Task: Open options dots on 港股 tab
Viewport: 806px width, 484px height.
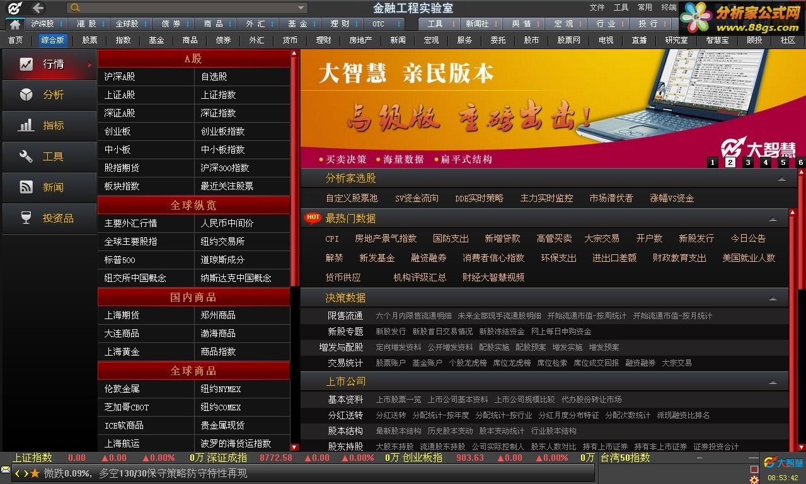Action: tap(104, 24)
